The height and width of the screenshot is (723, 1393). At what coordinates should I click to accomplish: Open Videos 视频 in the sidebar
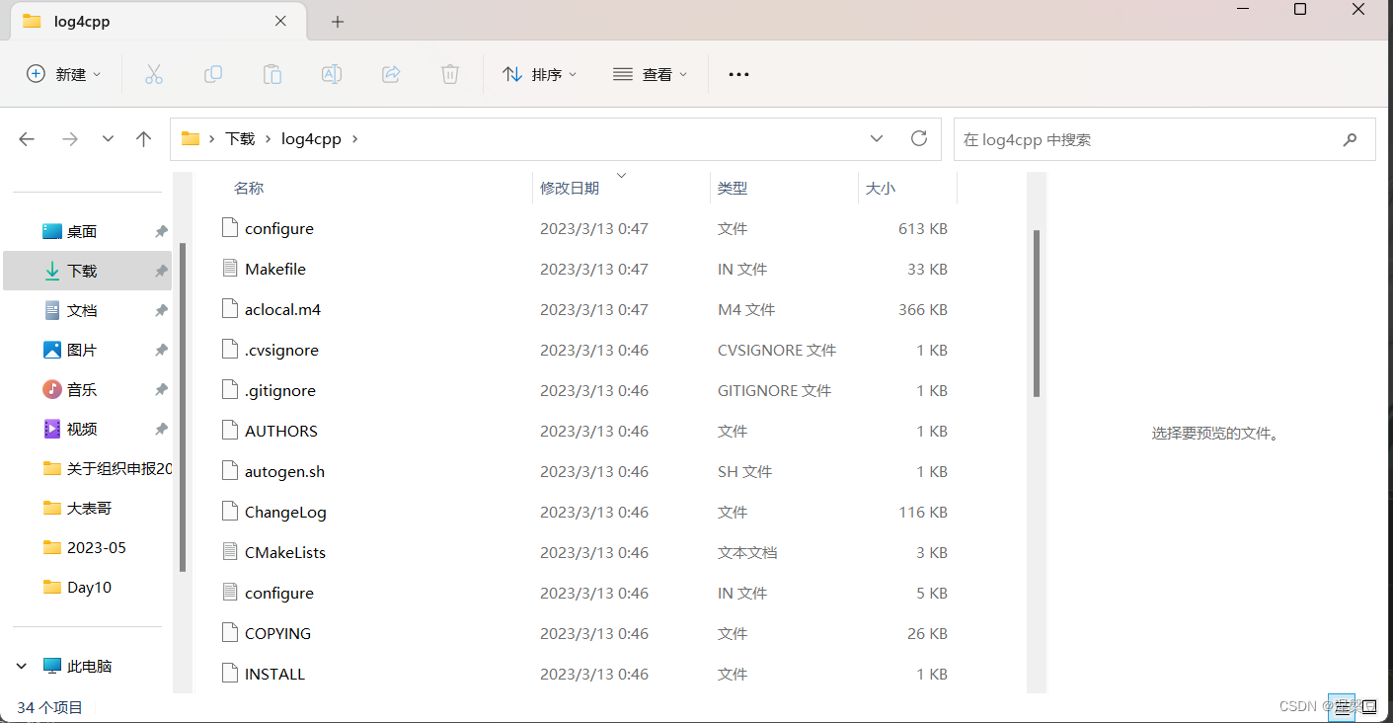(87, 429)
